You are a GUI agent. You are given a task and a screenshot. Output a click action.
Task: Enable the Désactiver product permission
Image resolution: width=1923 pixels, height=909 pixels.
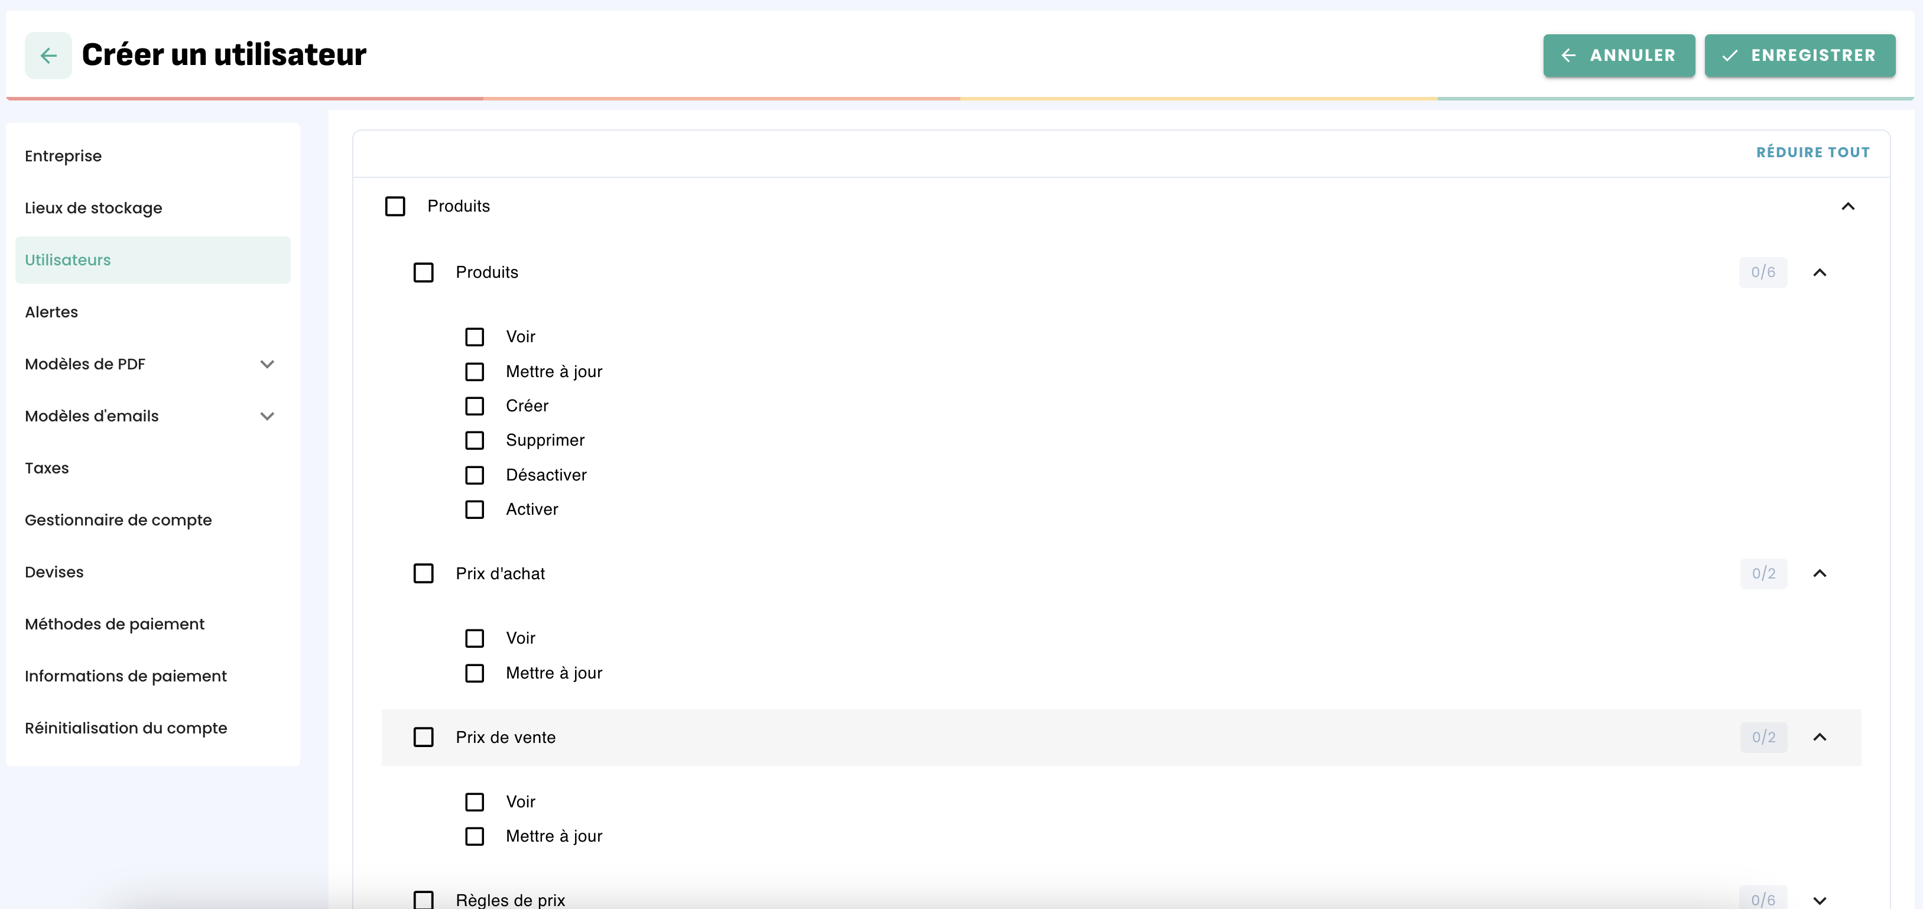tap(475, 475)
